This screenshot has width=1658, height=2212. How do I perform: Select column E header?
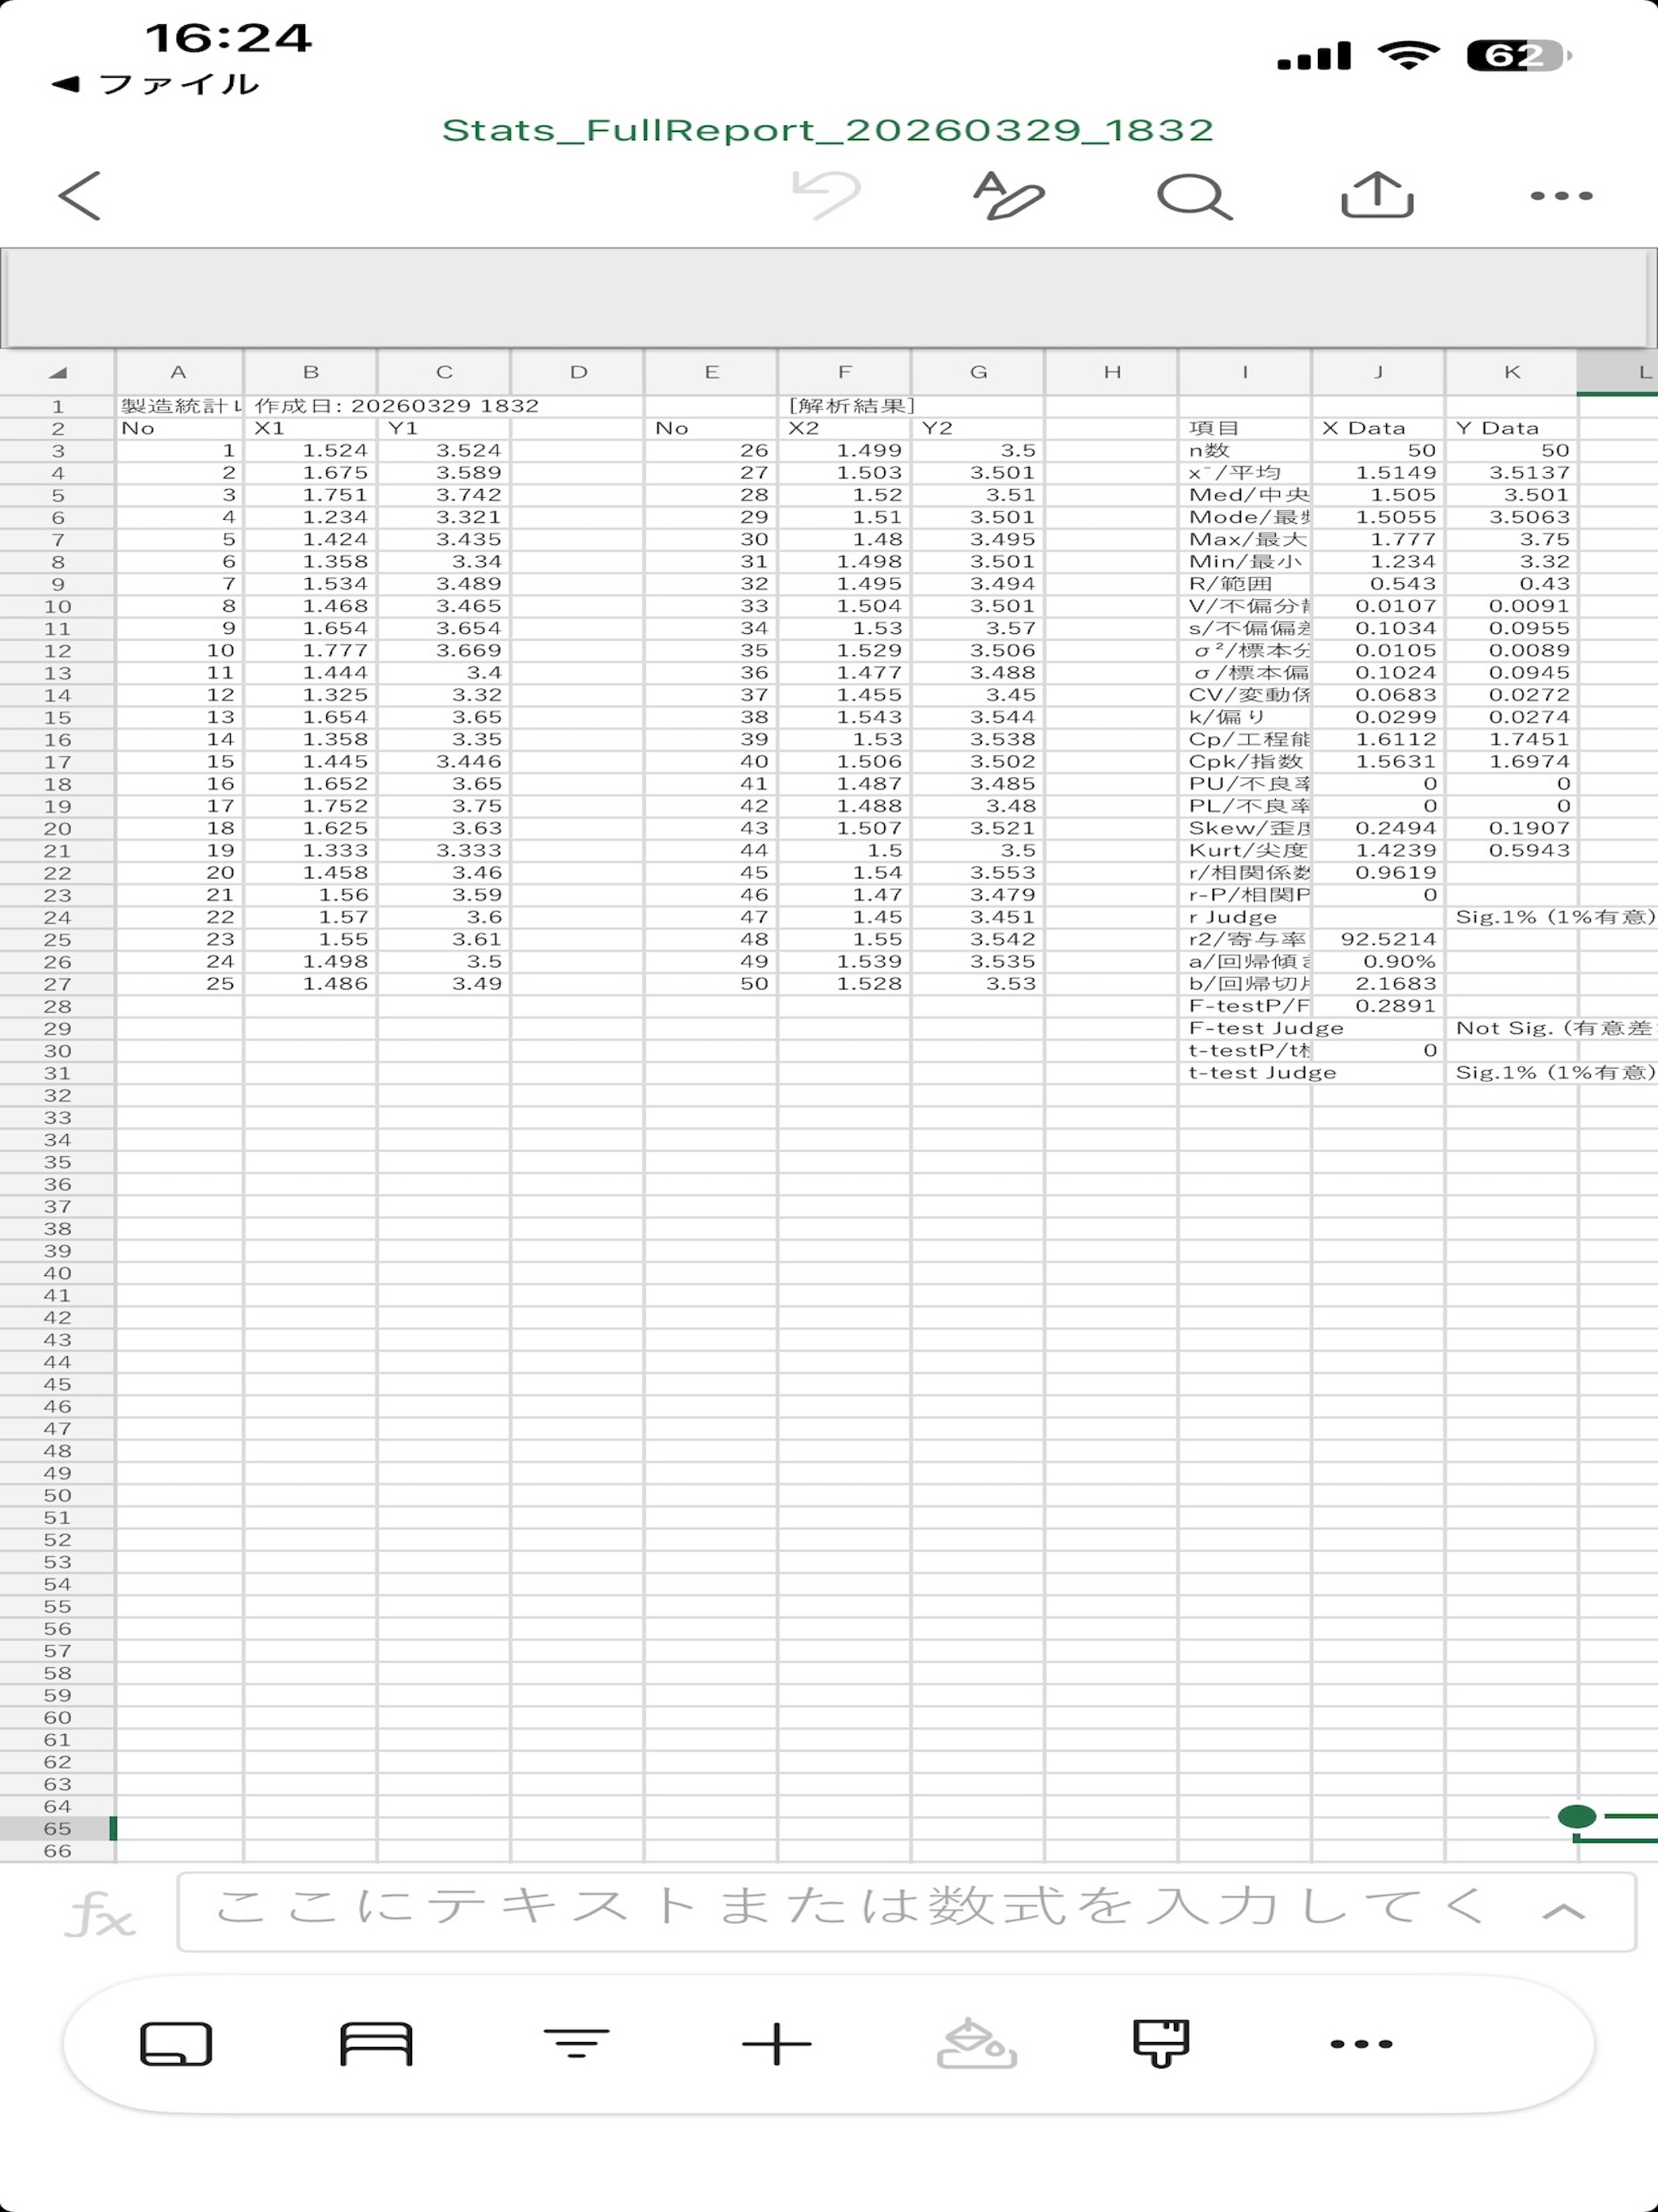[x=711, y=372]
